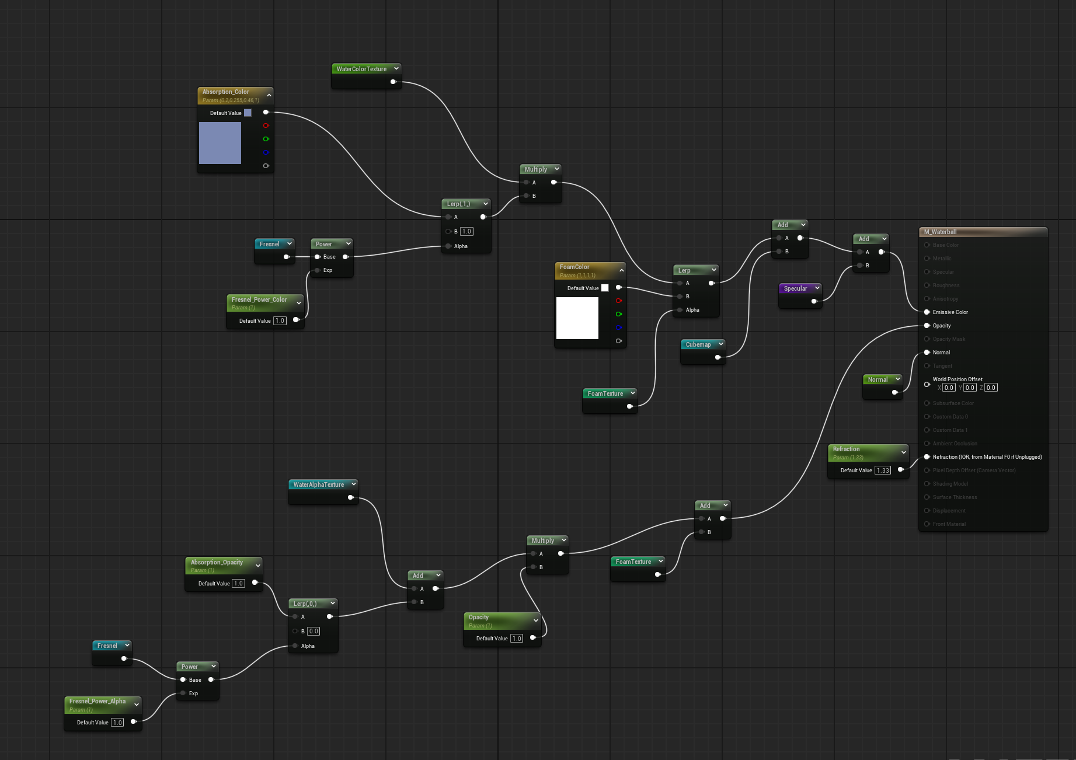This screenshot has height=760, width=1076.
Task: Click the Alpha input pin of Lerp(,0,) node
Action: 295,646
